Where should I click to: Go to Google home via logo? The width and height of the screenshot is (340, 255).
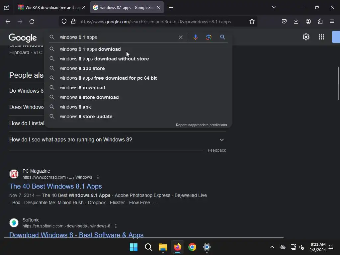tap(23, 38)
